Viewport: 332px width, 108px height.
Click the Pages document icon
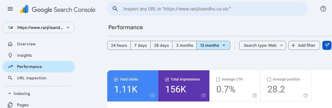(x=10, y=105)
